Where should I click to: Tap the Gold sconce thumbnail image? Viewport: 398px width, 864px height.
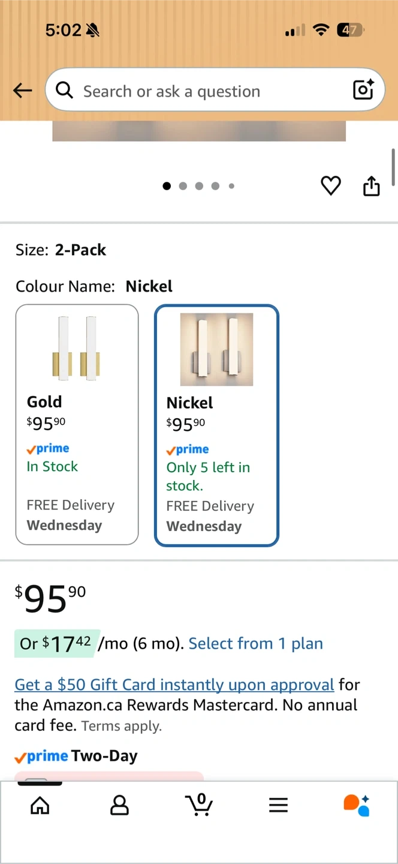click(x=77, y=348)
